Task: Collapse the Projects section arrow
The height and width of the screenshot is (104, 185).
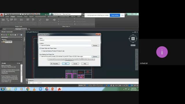Action: (x=21, y=40)
